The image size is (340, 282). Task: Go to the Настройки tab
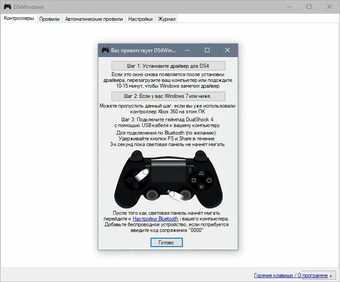pos(140,19)
